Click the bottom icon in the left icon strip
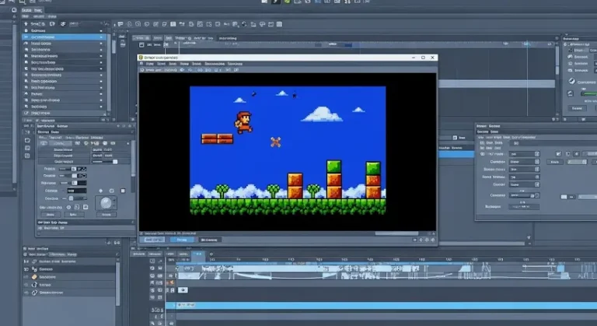Image resolution: width=597 pixels, height=326 pixels. point(27,156)
